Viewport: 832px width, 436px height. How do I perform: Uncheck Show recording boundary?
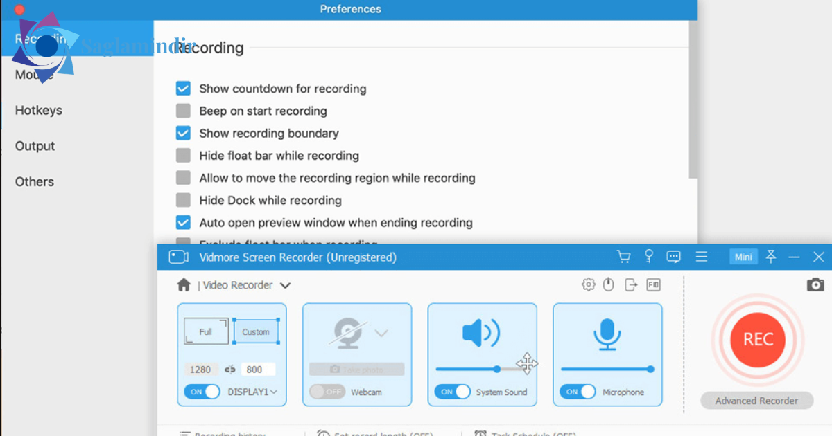tap(183, 133)
